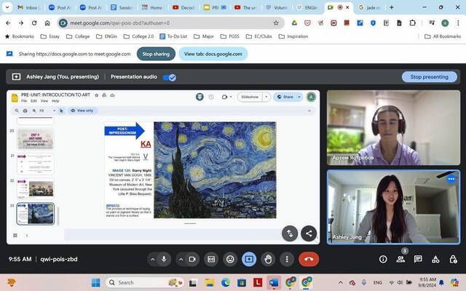Viewport: 466px width, 291px height.
Task: Click View tab: docs.google.com button
Action: click(213, 54)
